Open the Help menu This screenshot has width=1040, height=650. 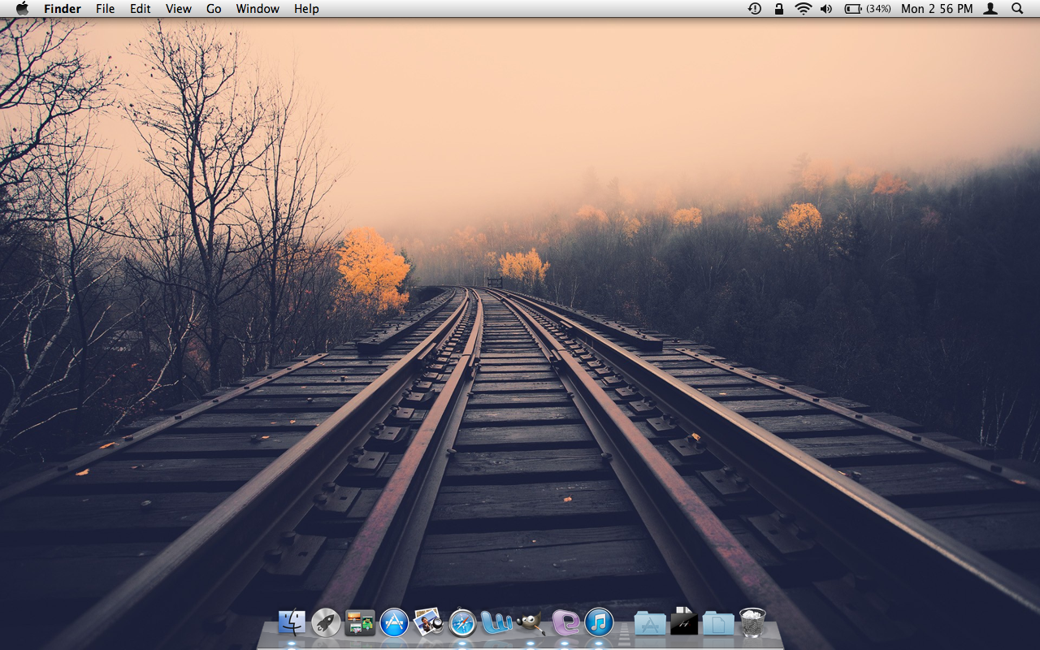[306, 9]
